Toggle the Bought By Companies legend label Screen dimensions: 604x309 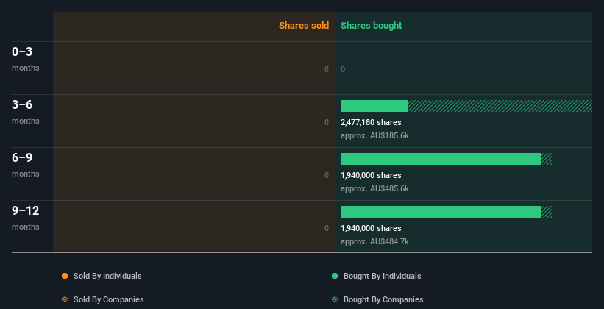click(x=383, y=299)
